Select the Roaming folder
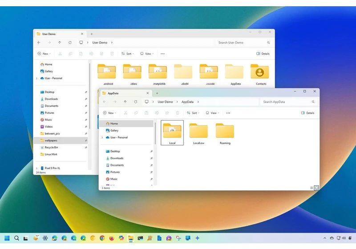The width and height of the screenshot is (356, 249). coord(225,133)
